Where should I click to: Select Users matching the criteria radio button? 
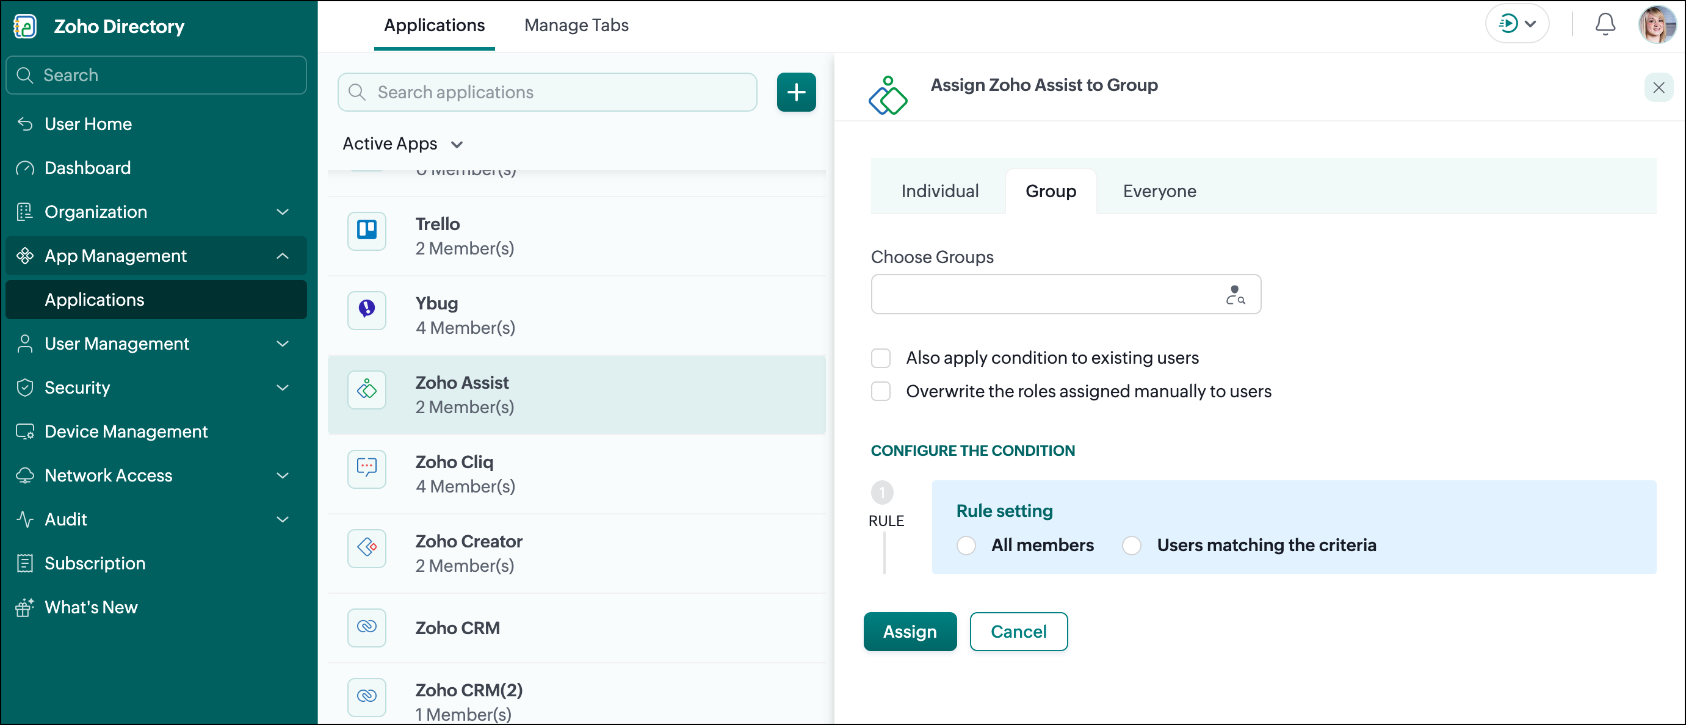pos(1132,545)
